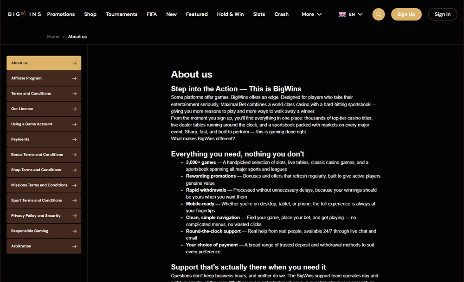Click the Sign In button

[x=442, y=14]
